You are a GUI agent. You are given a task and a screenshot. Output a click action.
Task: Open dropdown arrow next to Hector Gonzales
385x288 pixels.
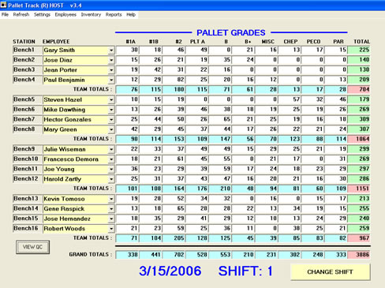pyautogui.click(x=111, y=120)
